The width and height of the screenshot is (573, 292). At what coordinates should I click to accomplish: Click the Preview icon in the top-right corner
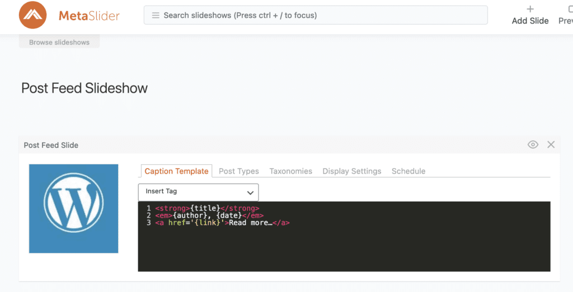pos(570,9)
